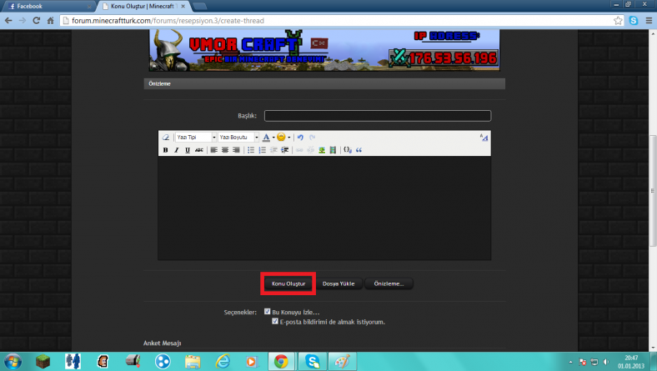
Task: Open the smiley emoticon picker
Action: 281,137
